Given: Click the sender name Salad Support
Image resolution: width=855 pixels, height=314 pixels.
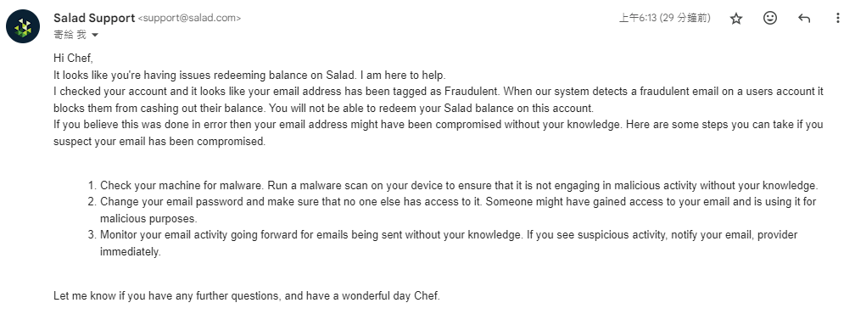Looking at the screenshot, I should pyautogui.click(x=94, y=18).
